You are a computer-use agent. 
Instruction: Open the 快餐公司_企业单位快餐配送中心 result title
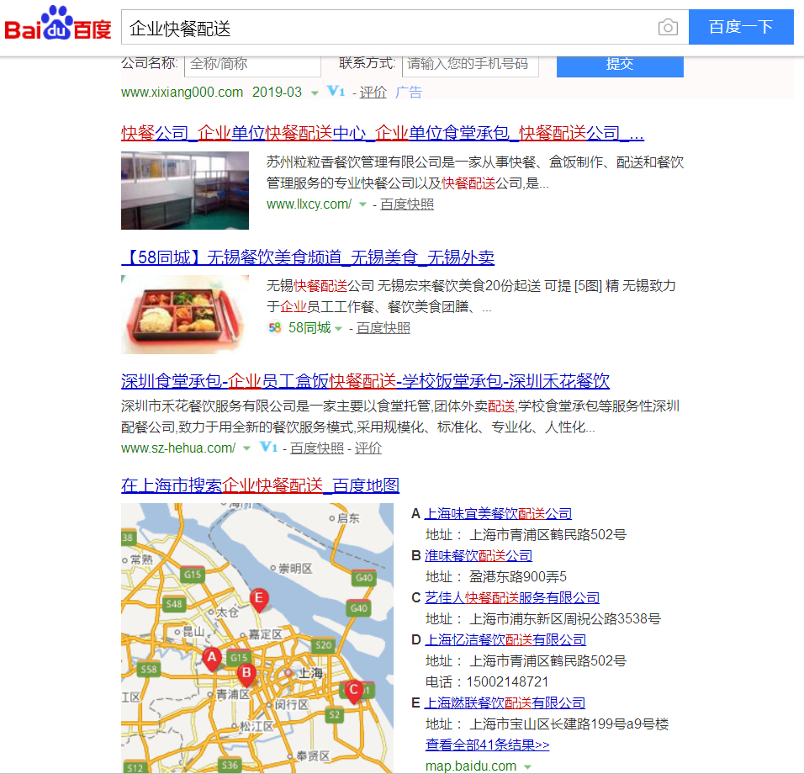point(383,134)
